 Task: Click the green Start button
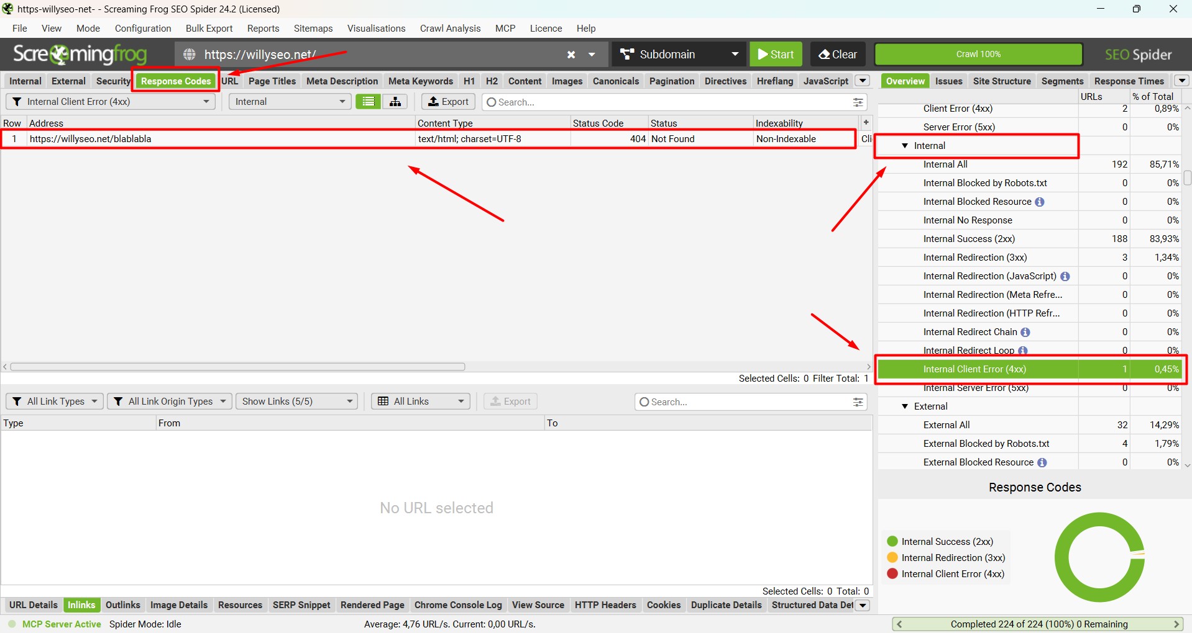tap(776, 55)
